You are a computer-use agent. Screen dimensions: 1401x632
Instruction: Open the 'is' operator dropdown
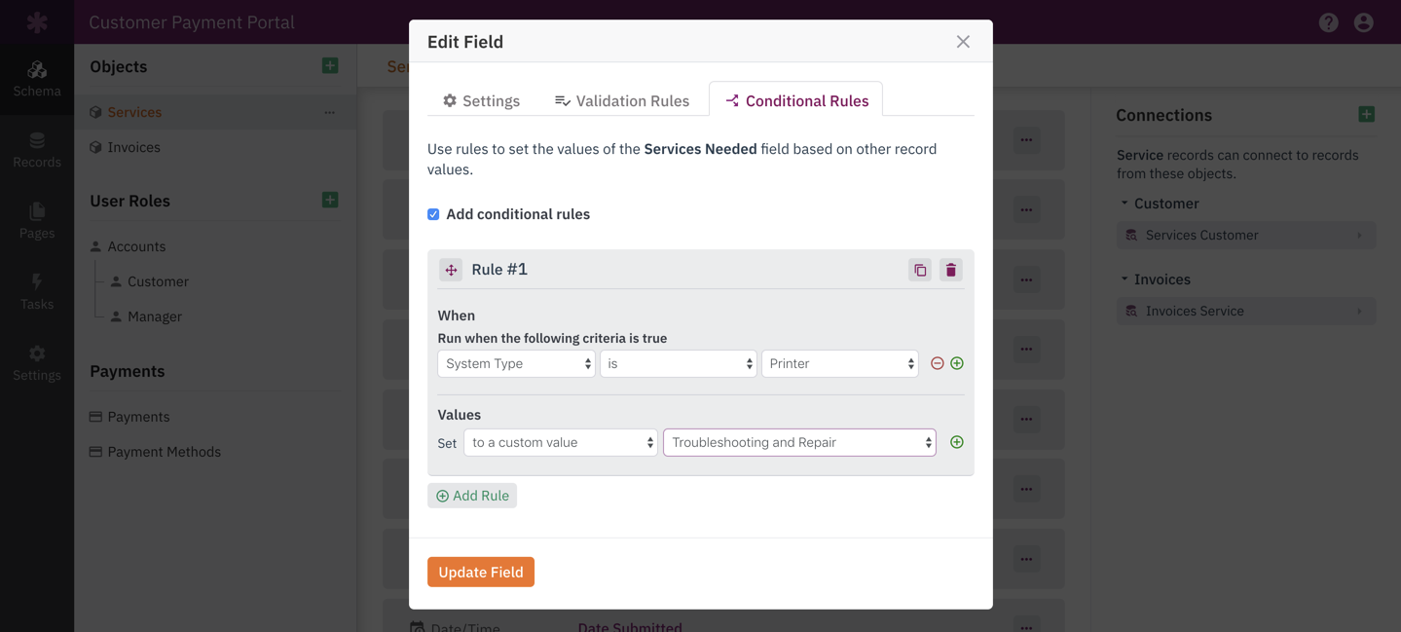click(x=678, y=363)
